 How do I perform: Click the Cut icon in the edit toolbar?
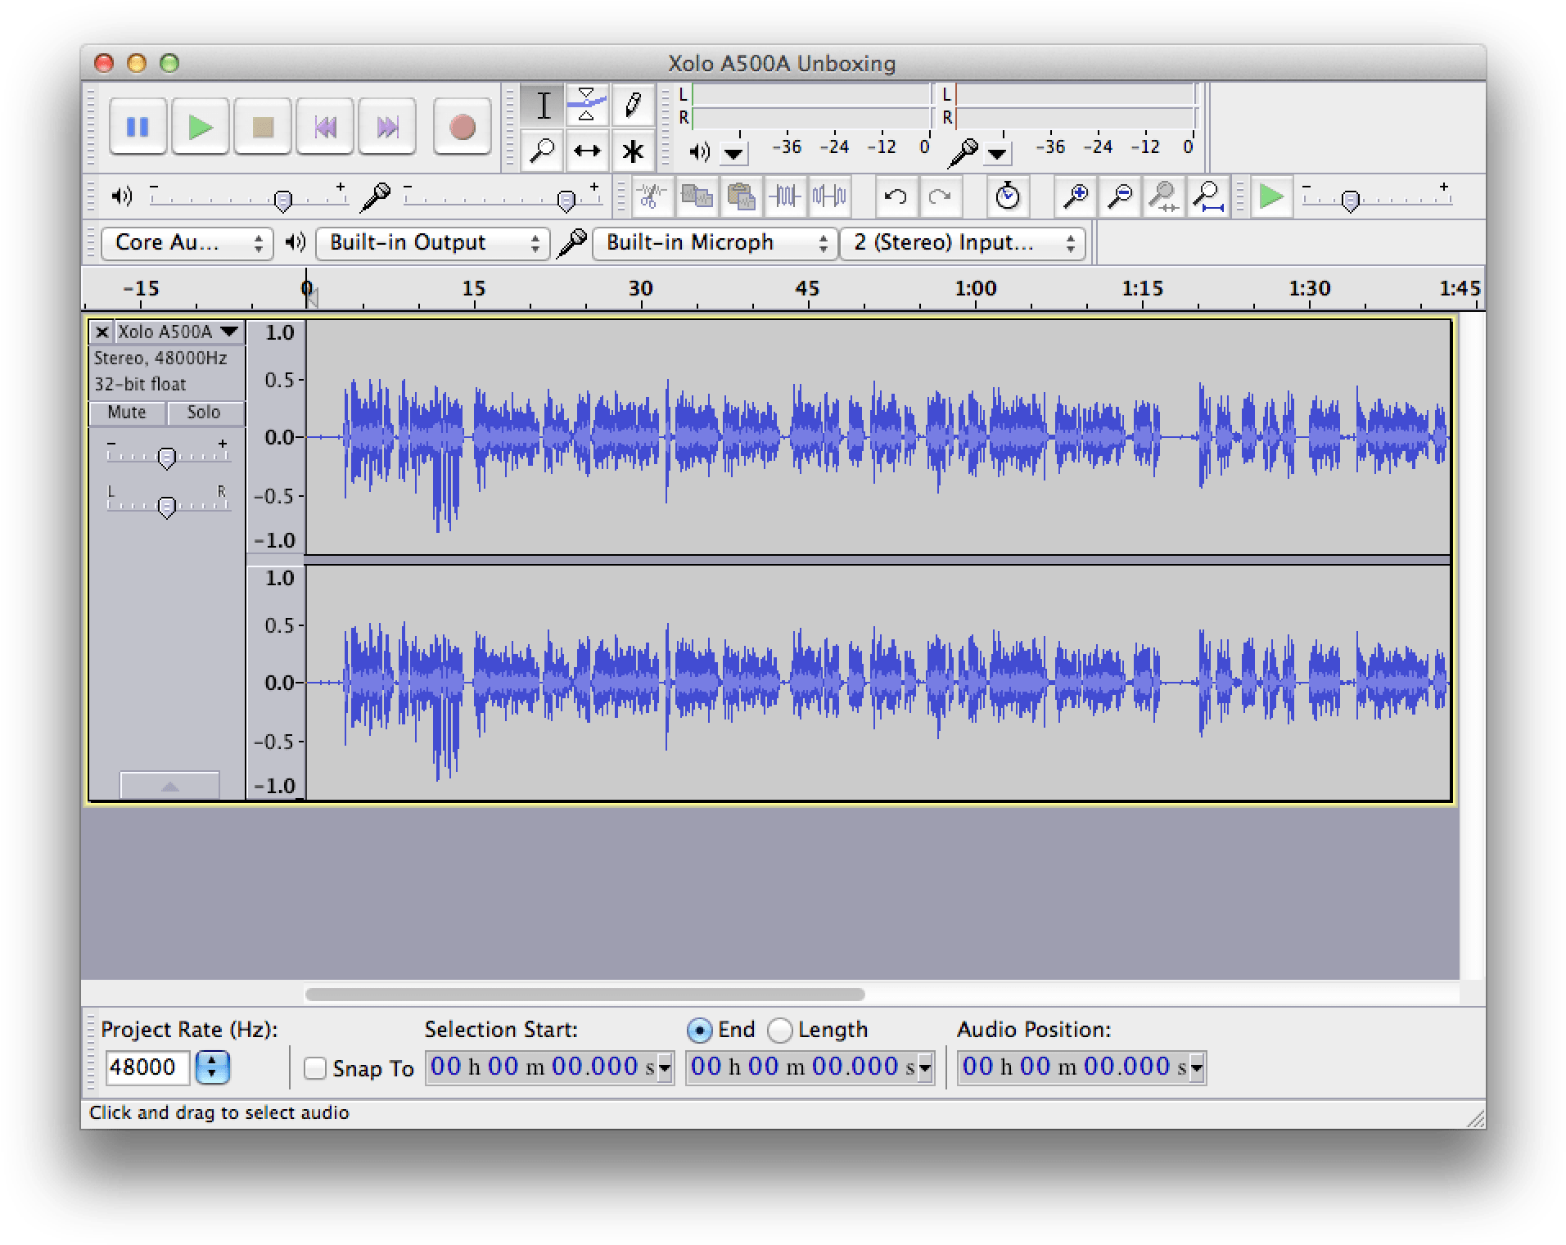pyautogui.click(x=652, y=196)
